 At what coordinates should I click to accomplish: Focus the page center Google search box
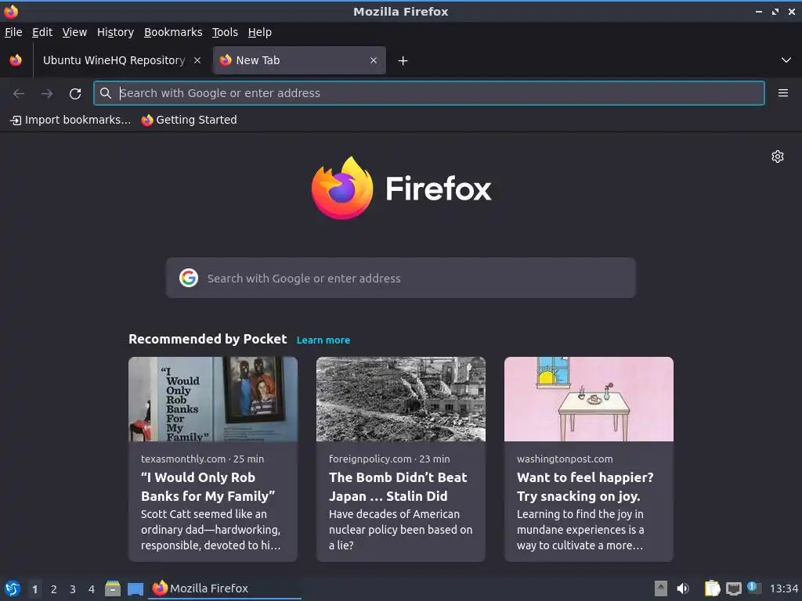click(x=400, y=278)
